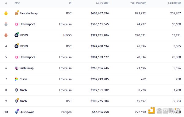Viewport: 184px width, 117px height.
Task: Sort by 24H 交易量 column header
Action: [x=102, y=3]
